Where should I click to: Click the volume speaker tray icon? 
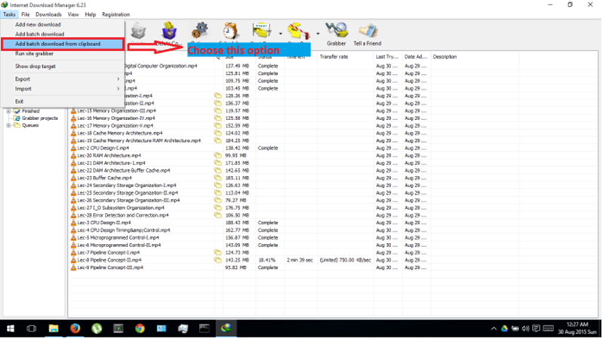pyautogui.click(x=525, y=328)
